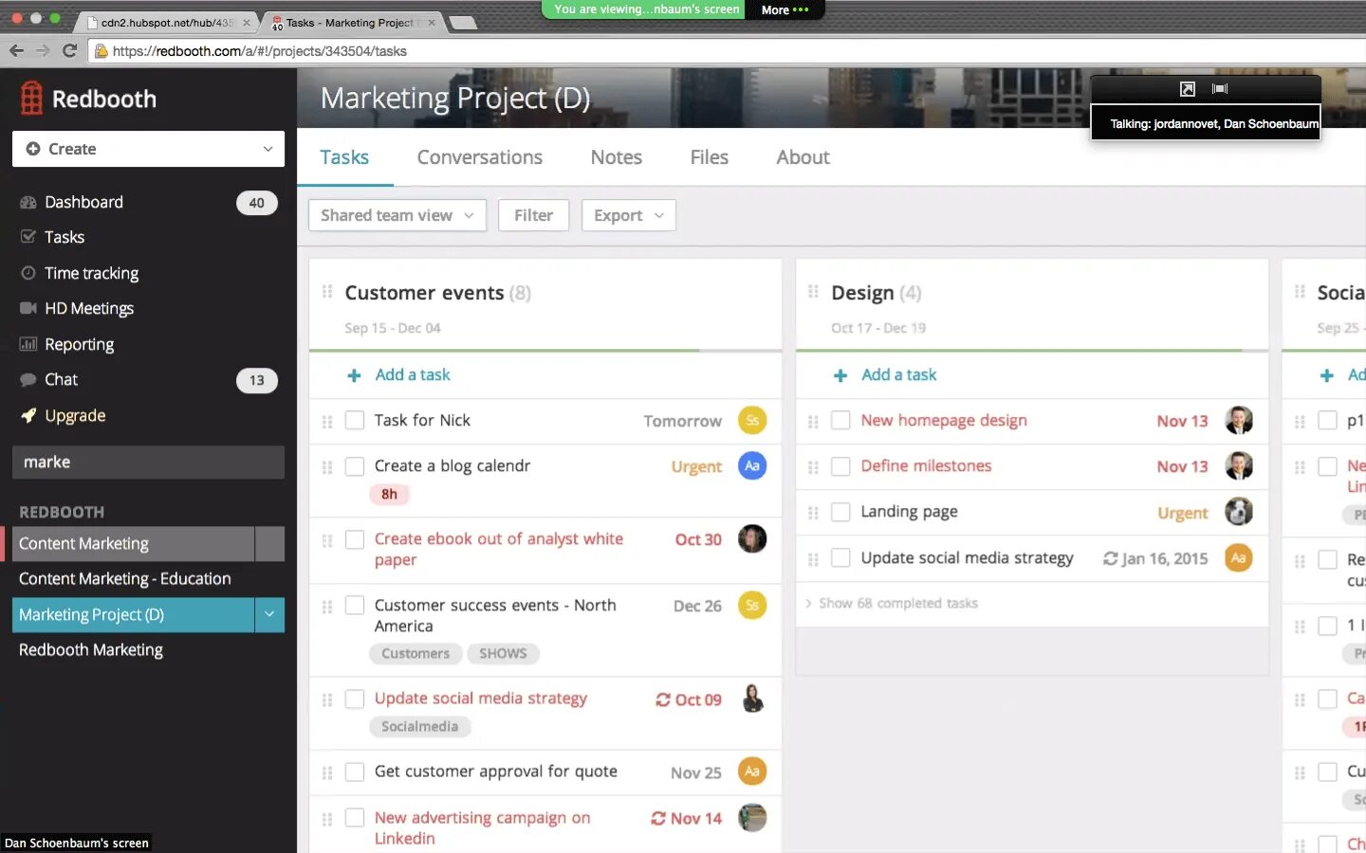Screen dimensions: 1366x853
Task: Open the Dashboard sidebar icon
Action: tap(28, 202)
